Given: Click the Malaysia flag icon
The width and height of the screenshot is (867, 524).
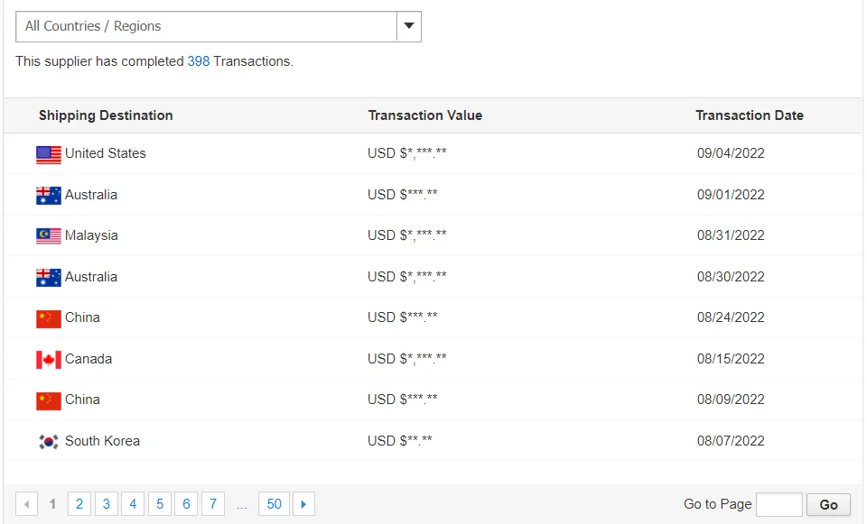Looking at the screenshot, I should [49, 236].
